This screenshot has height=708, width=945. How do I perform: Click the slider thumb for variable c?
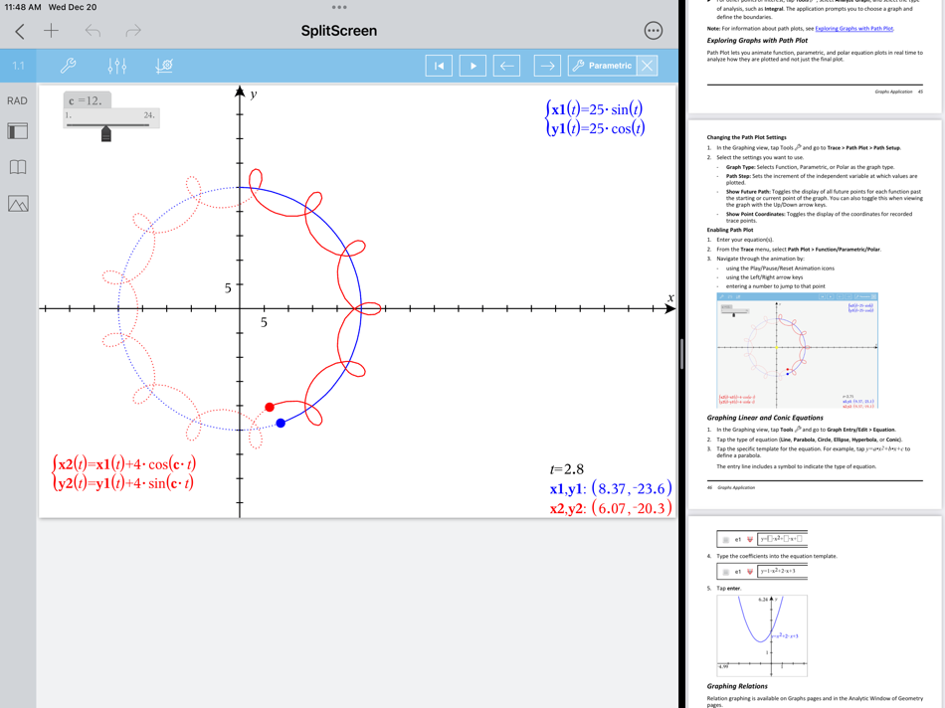pyautogui.click(x=106, y=133)
